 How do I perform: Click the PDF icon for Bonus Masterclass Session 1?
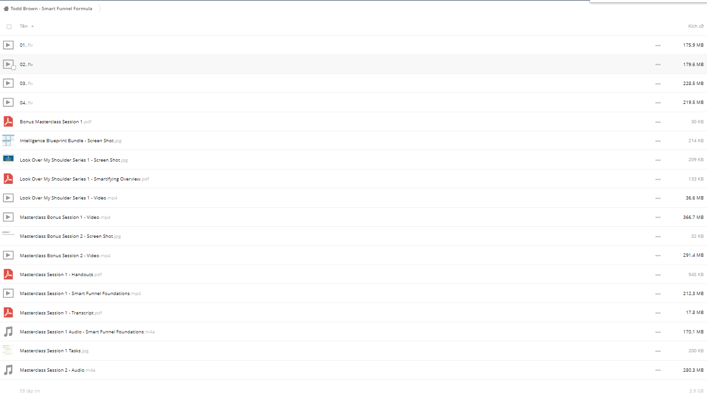point(8,121)
